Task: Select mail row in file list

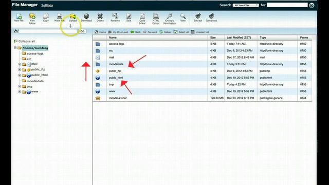Action: (202, 57)
